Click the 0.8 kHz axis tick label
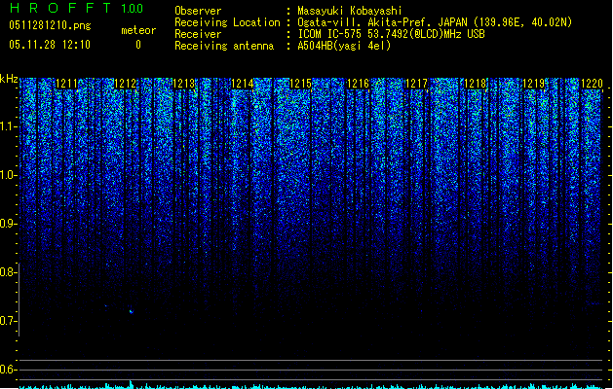The width and height of the screenshot is (613, 389). click(9, 272)
